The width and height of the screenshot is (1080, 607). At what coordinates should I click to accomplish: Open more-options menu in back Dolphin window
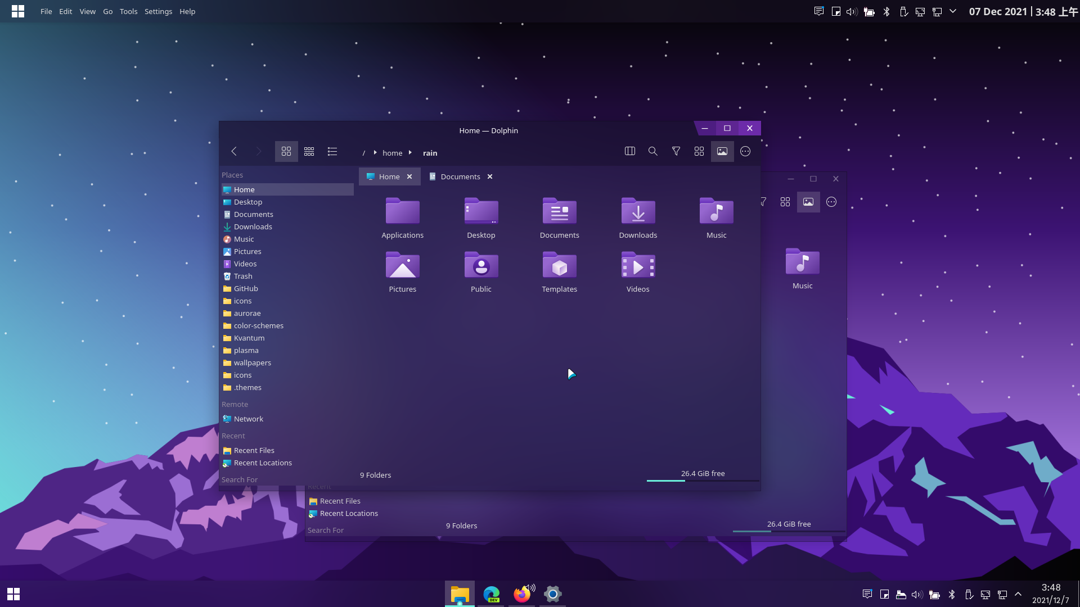831,202
